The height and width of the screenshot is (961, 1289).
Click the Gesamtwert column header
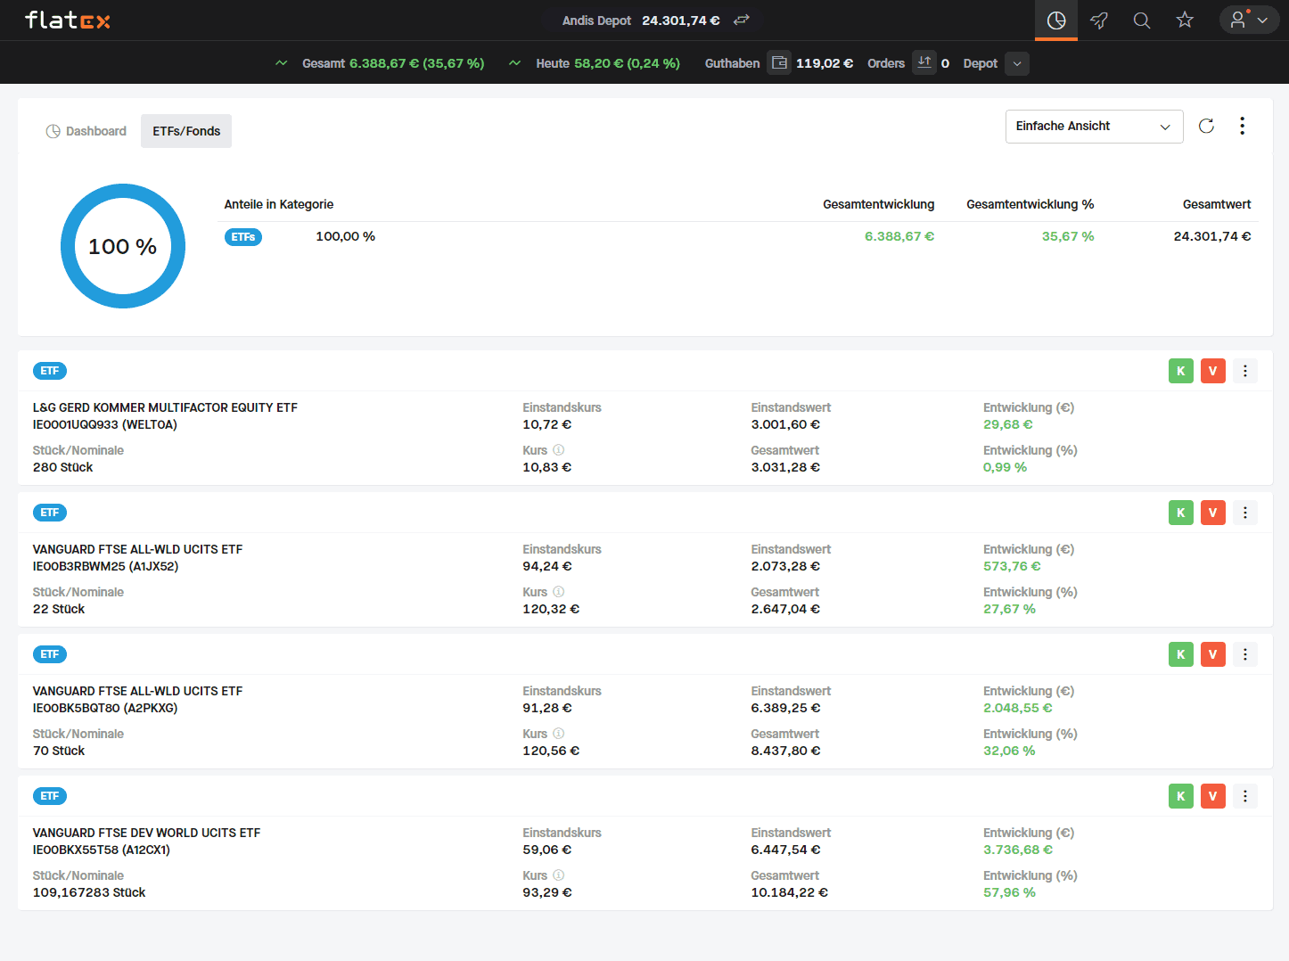[1217, 204]
